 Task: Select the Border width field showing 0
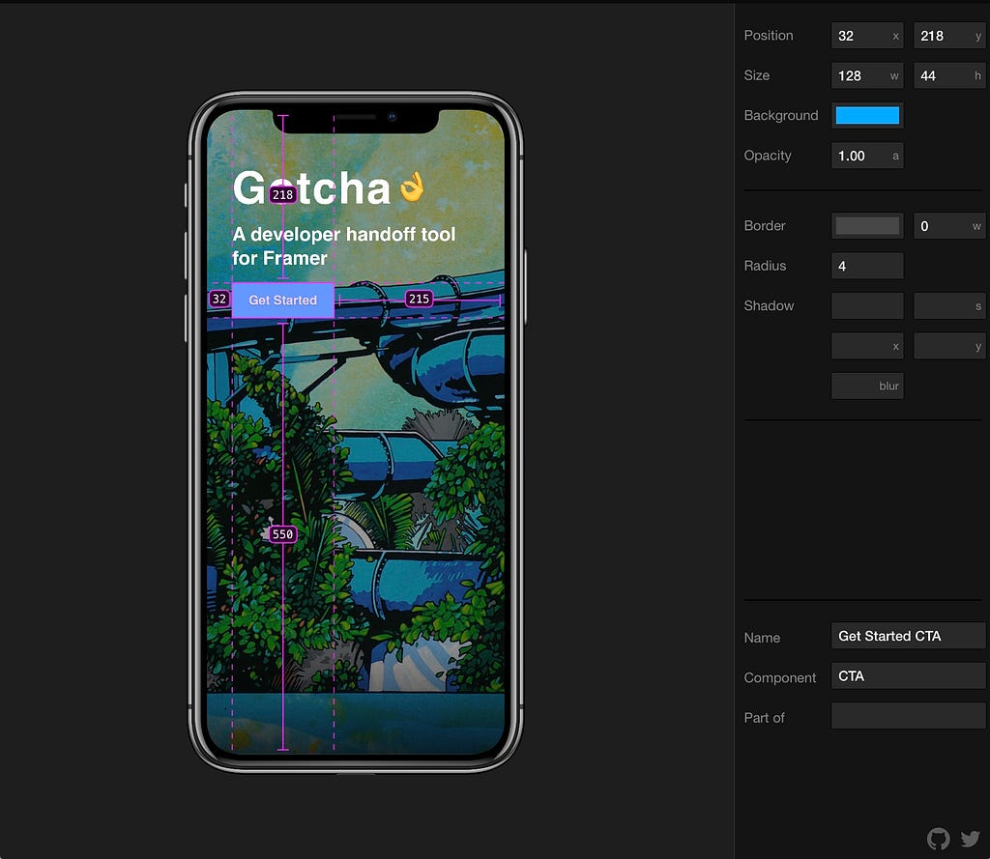(950, 226)
